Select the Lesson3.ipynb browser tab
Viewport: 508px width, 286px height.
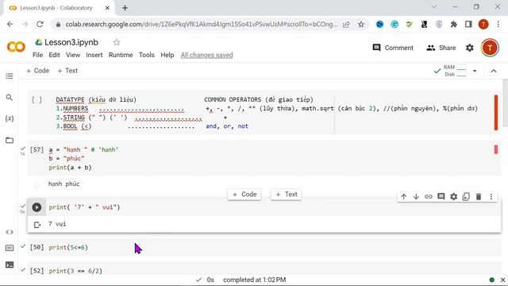[x=58, y=8]
